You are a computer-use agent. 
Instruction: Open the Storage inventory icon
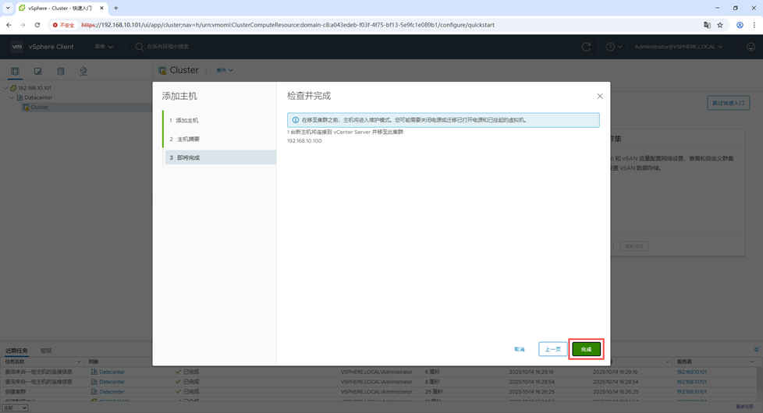click(60, 71)
